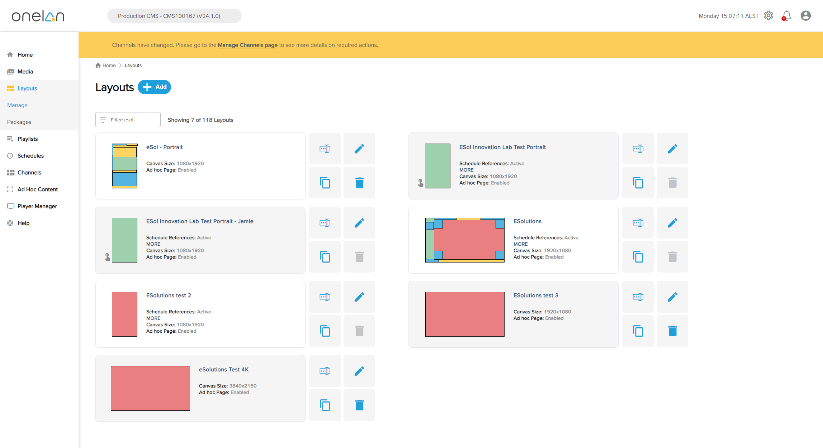Edit the ESolutions layout with pencil icon
Image resolution: width=823 pixels, height=448 pixels.
(672, 223)
